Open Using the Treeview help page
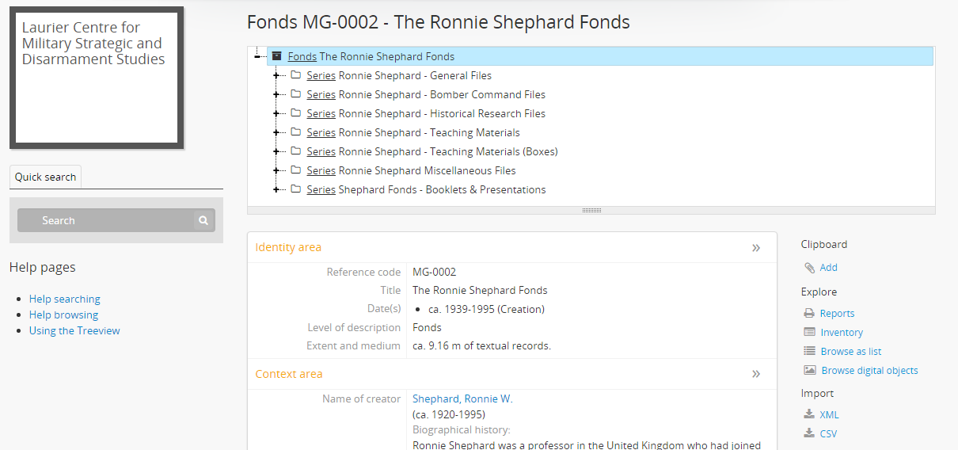Viewport: 958px width, 450px height. point(74,330)
